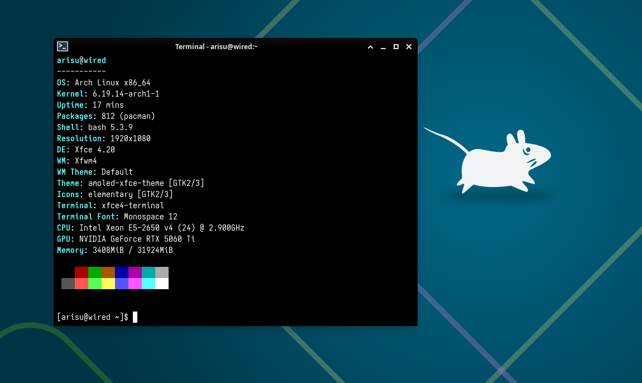Click the Xfce mouse logo on desktop
Screen dimensions: 642x383
[487, 161]
